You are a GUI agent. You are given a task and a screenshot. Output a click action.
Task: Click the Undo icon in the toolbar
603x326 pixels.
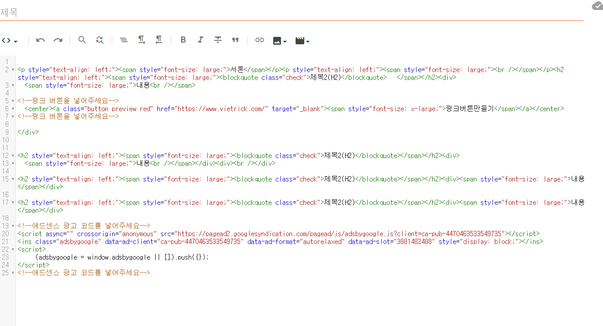40,40
